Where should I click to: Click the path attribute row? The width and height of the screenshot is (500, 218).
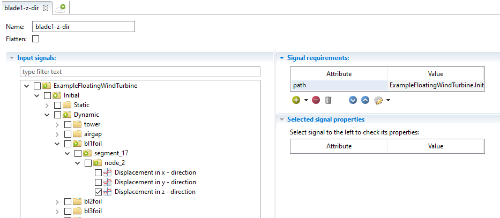[x=338, y=85]
